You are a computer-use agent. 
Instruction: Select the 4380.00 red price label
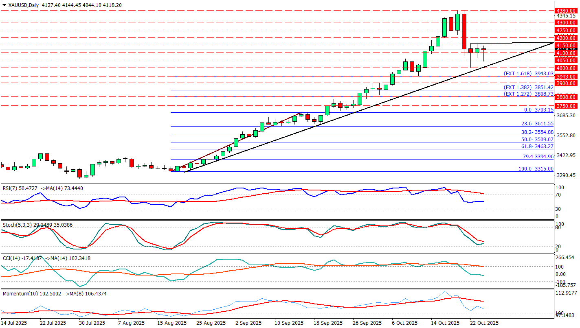tap(566, 11)
